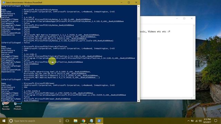Open PowerShell window system menu icon
Image resolution: width=221 pixels, height=124 pixels.
(x=4, y=2)
